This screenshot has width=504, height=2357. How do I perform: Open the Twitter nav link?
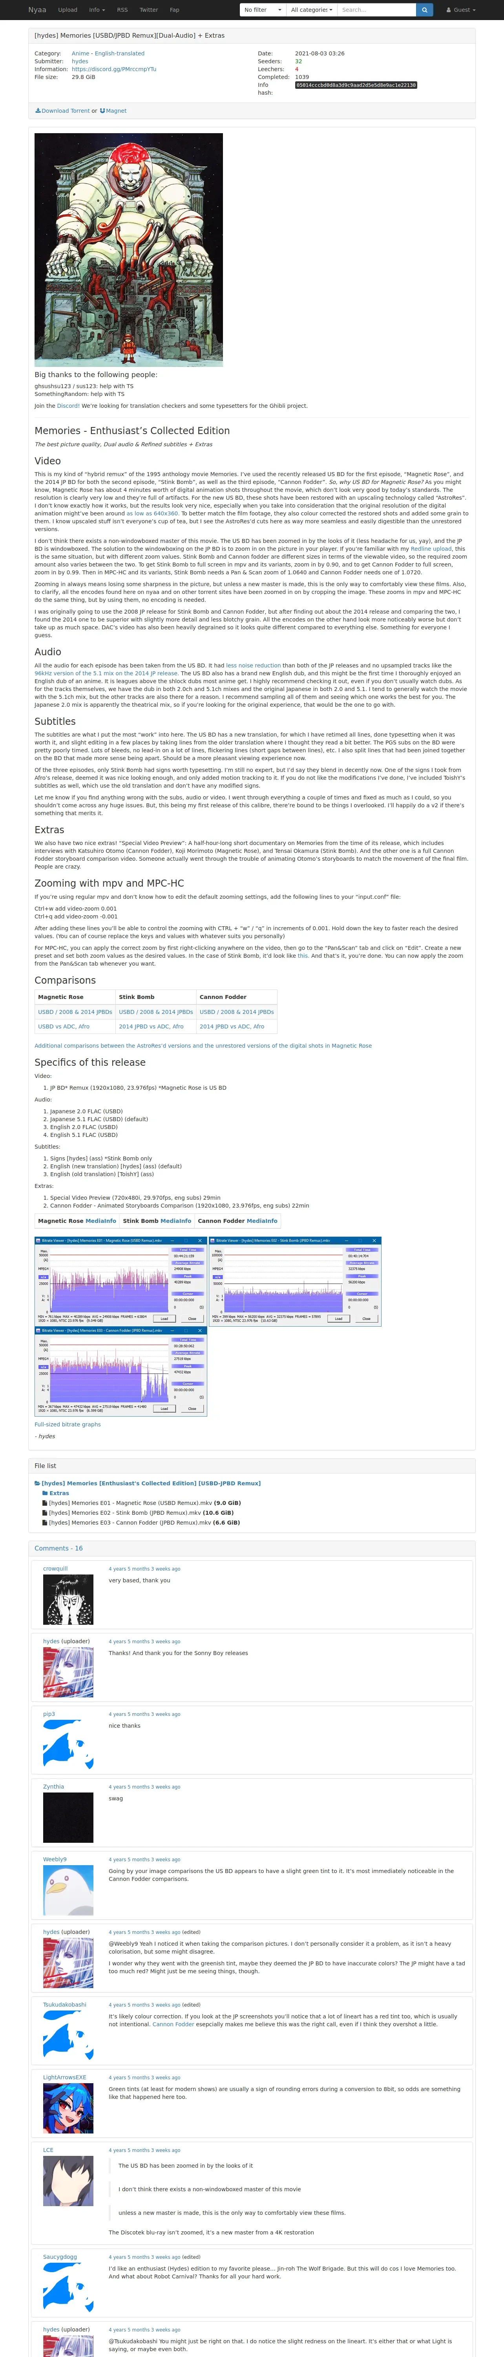(149, 10)
